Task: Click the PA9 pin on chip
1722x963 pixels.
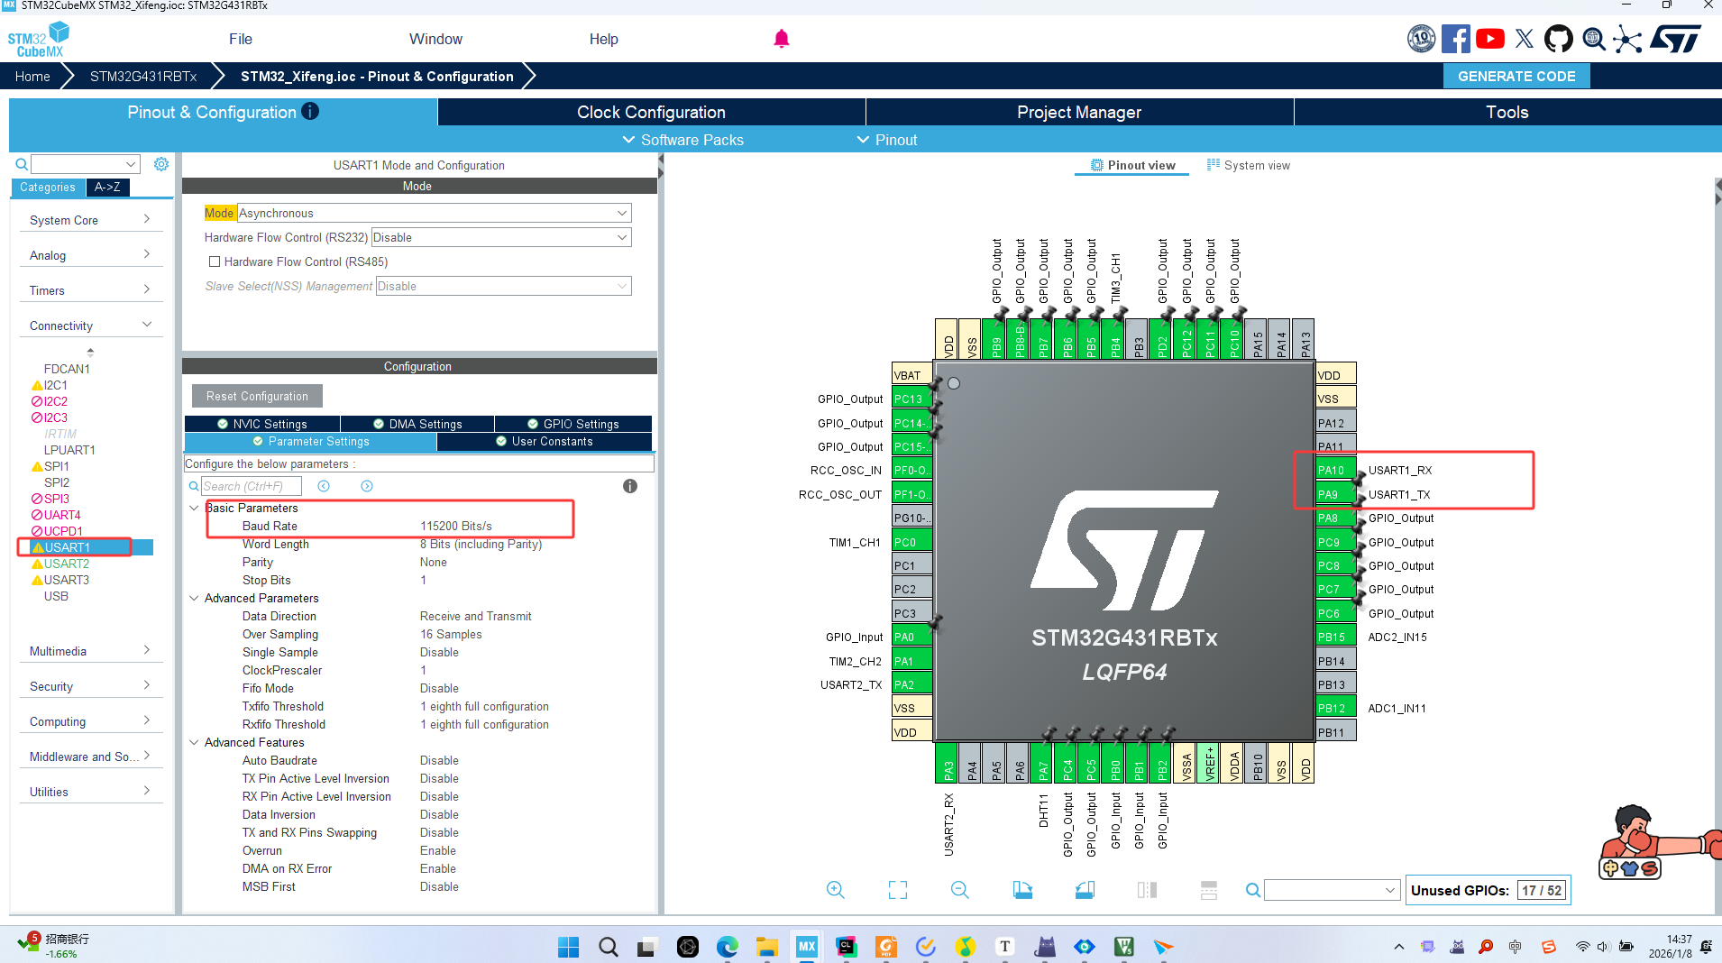Action: pos(1335,494)
